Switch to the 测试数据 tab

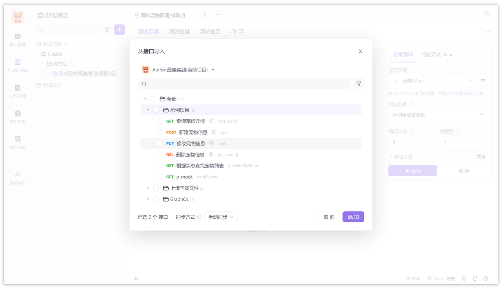tap(179, 31)
